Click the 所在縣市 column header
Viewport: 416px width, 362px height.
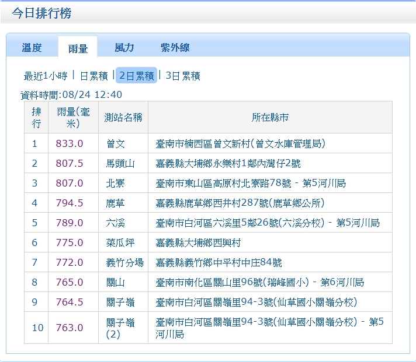click(270, 118)
